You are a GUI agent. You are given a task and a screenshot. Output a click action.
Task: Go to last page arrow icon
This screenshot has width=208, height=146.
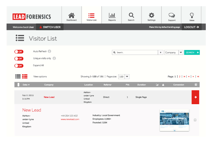pos(198,77)
